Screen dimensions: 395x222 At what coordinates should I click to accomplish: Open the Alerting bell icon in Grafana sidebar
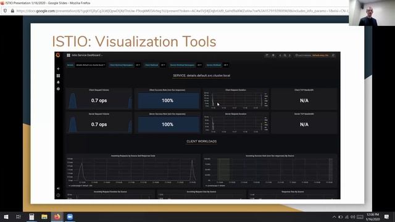point(58,82)
